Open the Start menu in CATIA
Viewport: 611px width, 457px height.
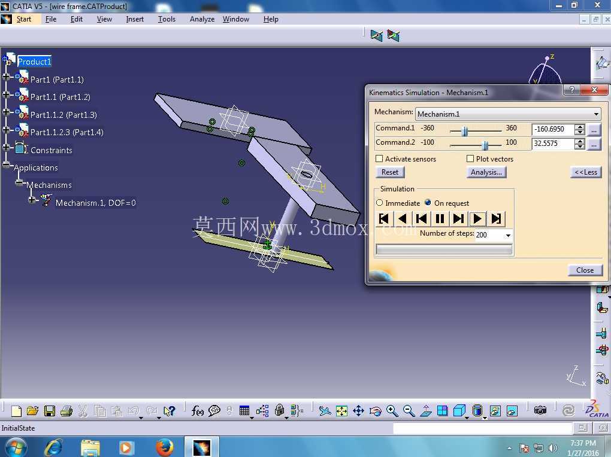point(23,19)
